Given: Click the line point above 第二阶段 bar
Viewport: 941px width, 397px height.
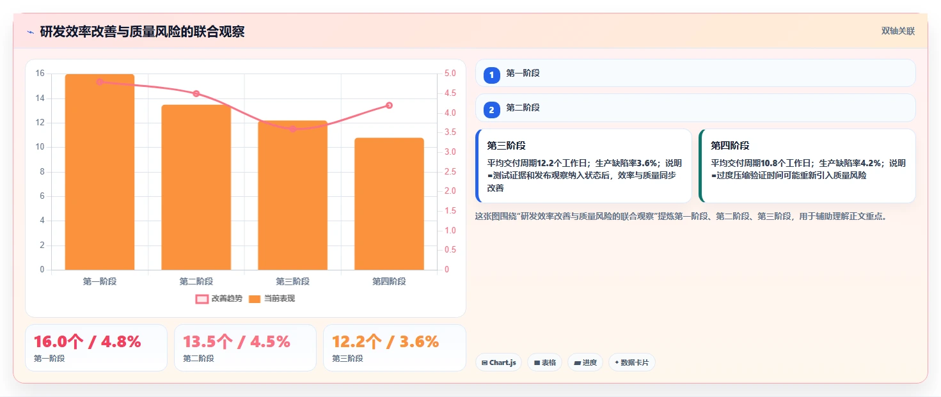Looking at the screenshot, I should (x=196, y=93).
